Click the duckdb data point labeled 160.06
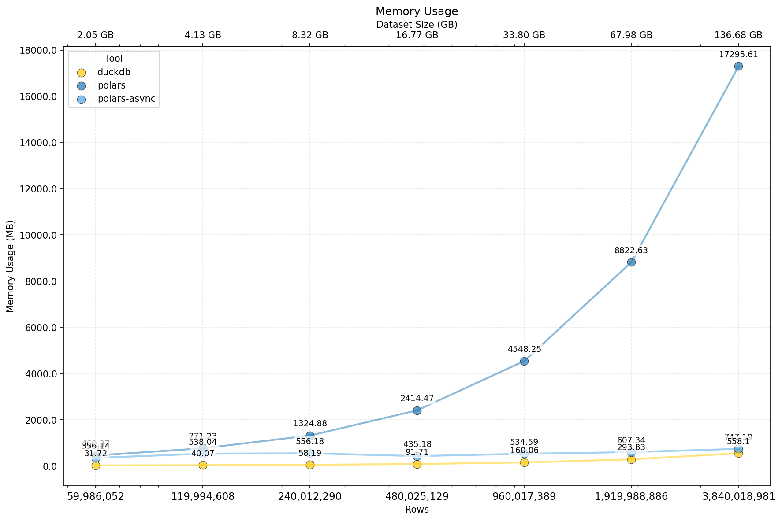The width and height of the screenshot is (782, 521). coord(525,462)
